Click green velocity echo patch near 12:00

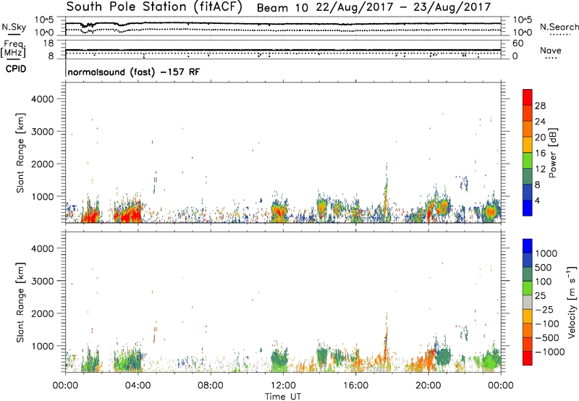pos(279,358)
